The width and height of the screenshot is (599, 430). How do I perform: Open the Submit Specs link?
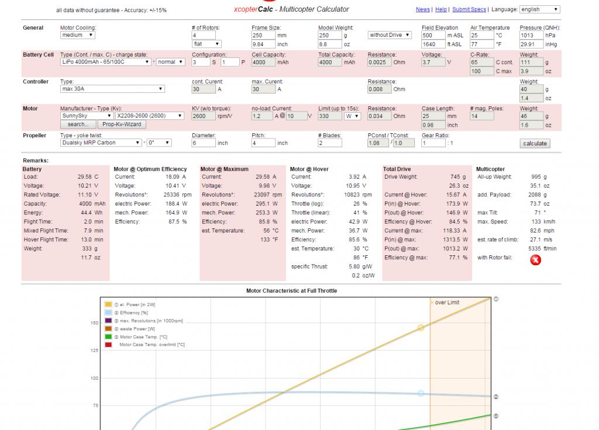(x=469, y=9)
